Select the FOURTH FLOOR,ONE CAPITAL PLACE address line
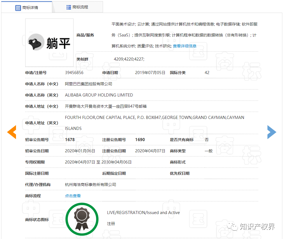This screenshot has width=284, height=239. tap(155, 118)
